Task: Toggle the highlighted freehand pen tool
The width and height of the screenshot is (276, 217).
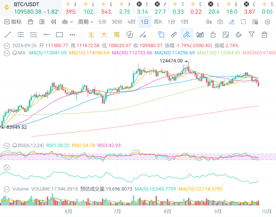Action: click(x=187, y=35)
